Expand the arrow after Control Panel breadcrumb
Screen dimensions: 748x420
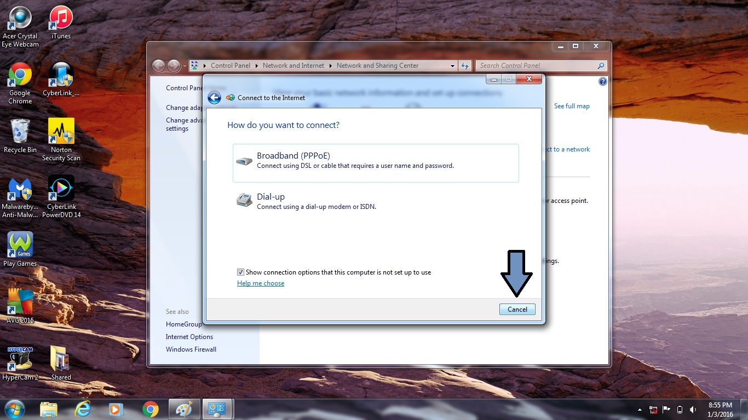point(256,66)
